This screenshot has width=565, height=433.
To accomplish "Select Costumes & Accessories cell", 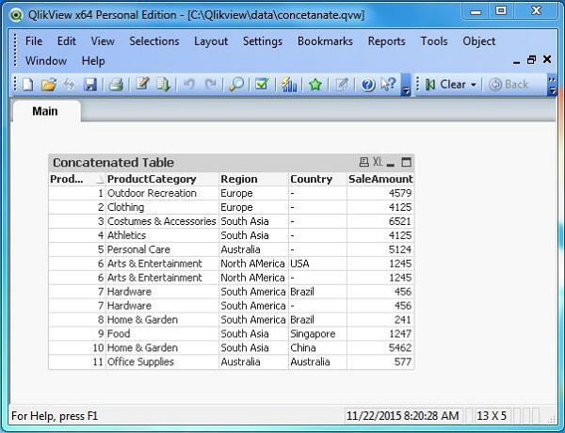I will click(162, 221).
